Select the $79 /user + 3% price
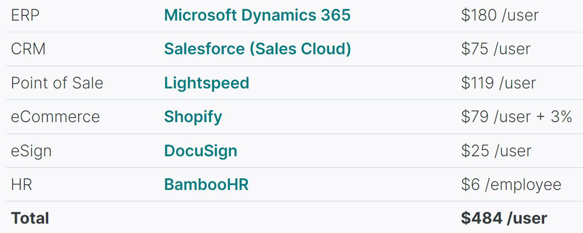The image size is (583, 233). (x=517, y=116)
